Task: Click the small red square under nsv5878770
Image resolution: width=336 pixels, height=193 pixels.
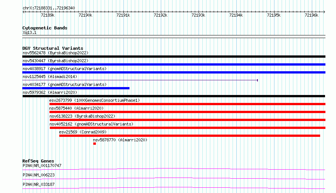Action: coord(94,144)
